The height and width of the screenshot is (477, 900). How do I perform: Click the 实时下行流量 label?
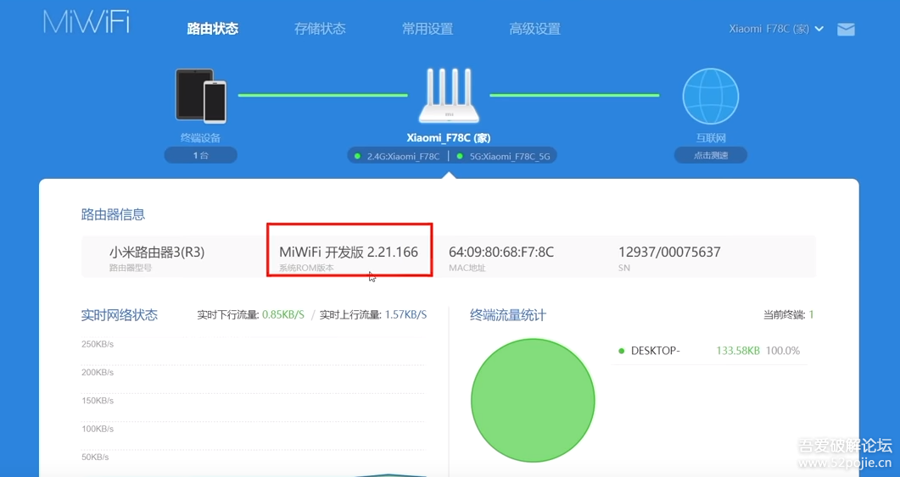point(228,314)
